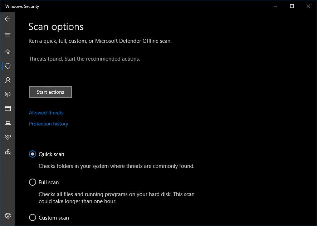
Task: Minimize the Windows Security window
Action: (275, 6)
